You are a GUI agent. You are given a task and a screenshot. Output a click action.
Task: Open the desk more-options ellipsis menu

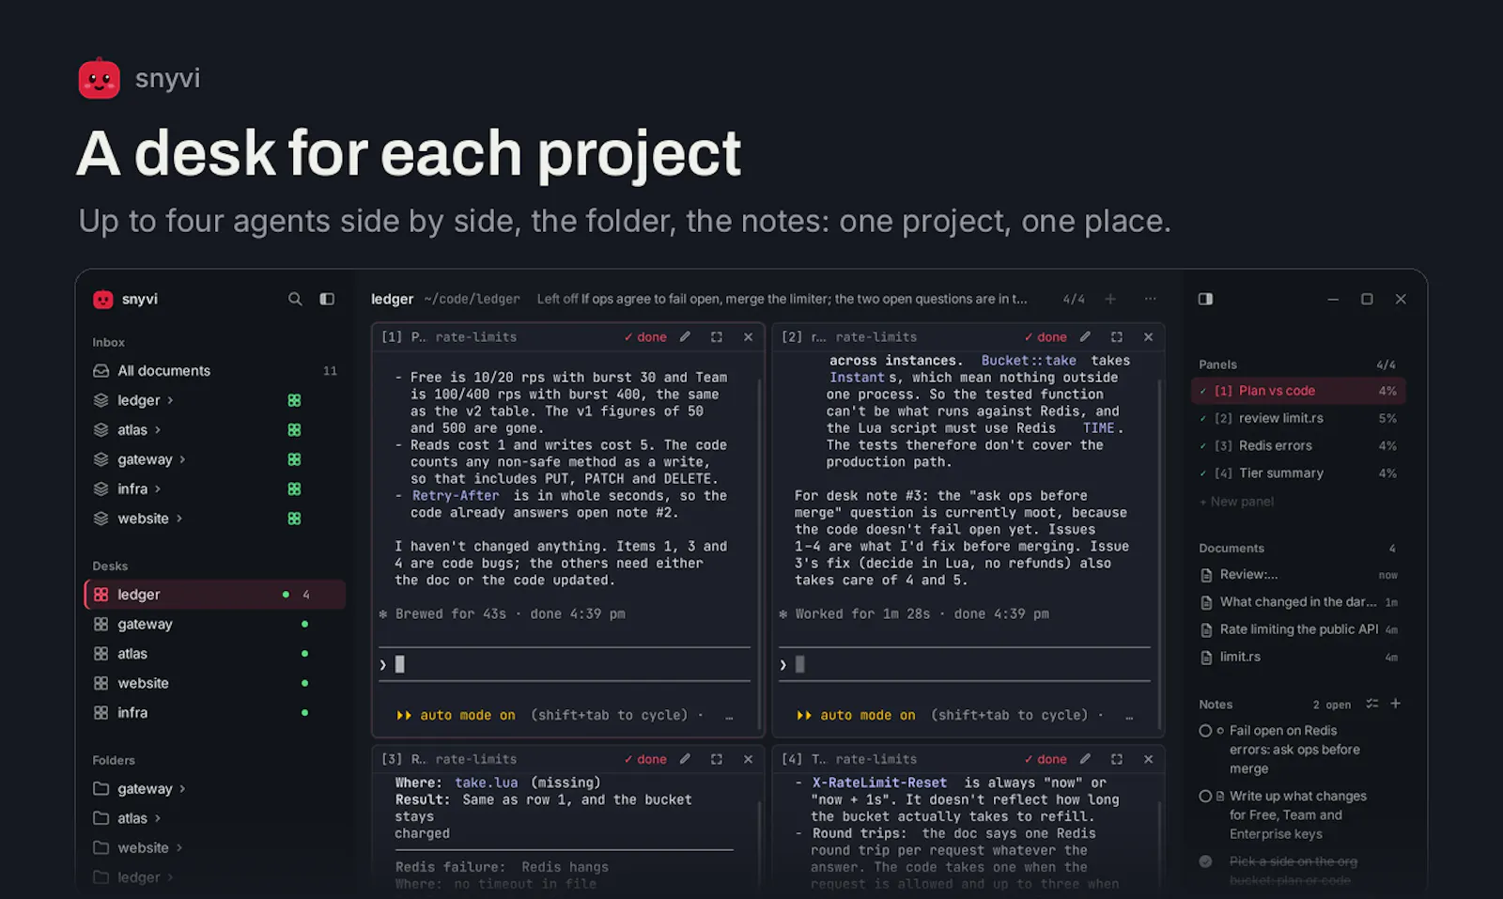pyautogui.click(x=1150, y=299)
